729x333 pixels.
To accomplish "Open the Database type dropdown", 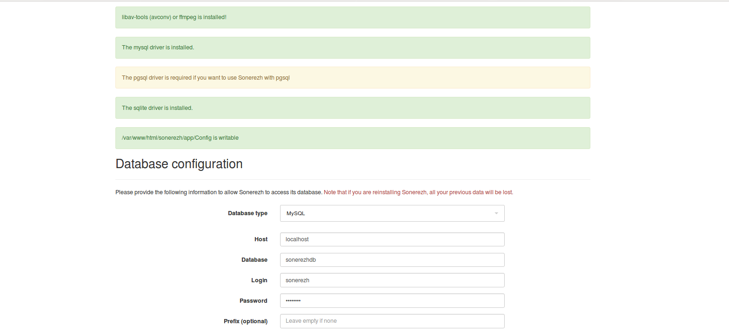I will [x=392, y=213].
